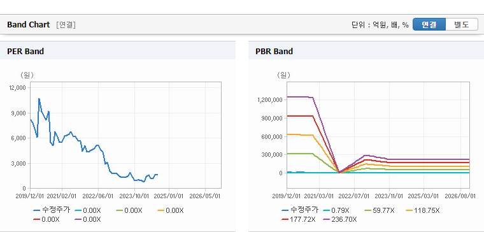The image size is (484, 232).
Task: Click the PER Band heading
Action: point(25,51)
